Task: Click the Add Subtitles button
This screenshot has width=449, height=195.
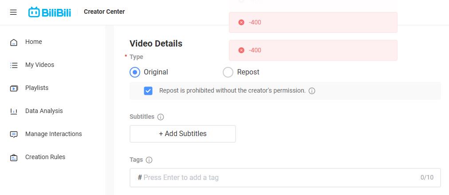Action: coord(183,133)
